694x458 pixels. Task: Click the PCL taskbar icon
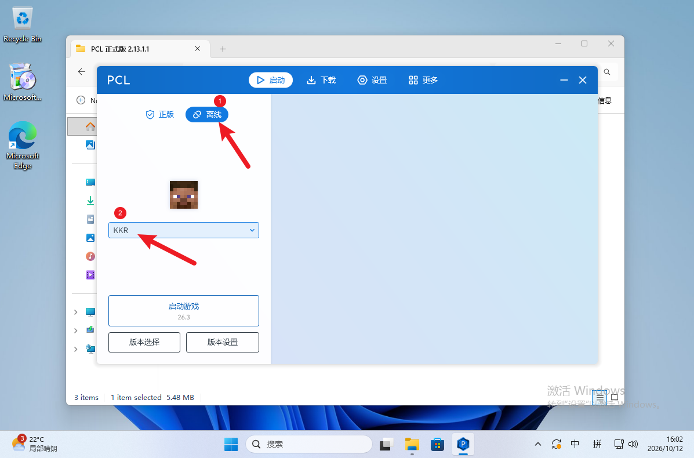coord(463,444)
